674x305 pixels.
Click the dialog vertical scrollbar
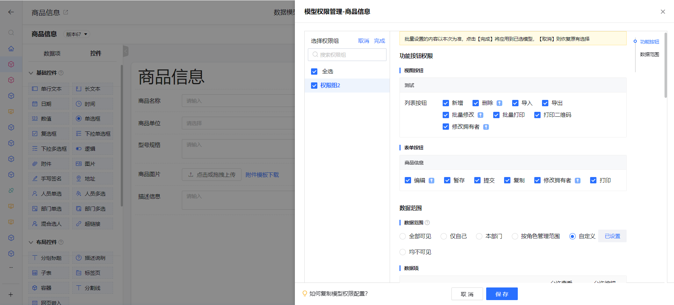click(666, 65)
